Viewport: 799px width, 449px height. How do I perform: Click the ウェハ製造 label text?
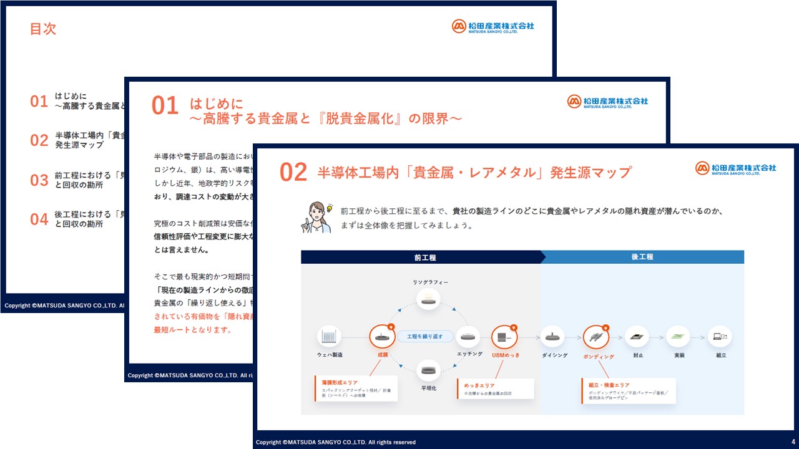pos(329,355)
